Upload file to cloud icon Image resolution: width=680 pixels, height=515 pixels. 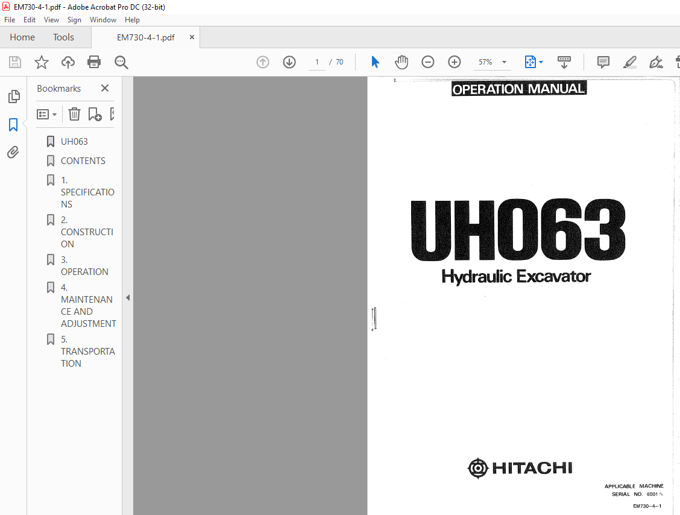(68, 62)
